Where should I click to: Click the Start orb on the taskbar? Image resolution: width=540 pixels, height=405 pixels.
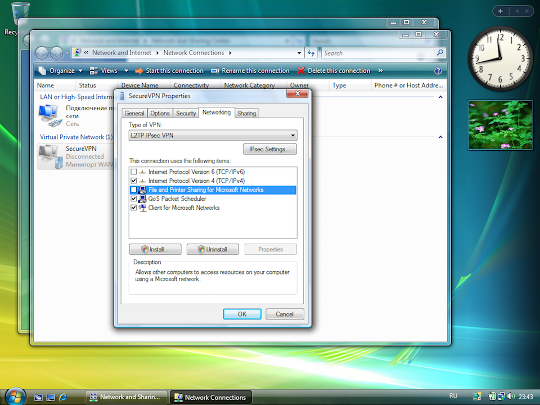(15, 396)
